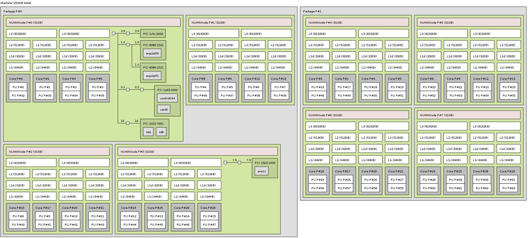The width and height of the screenshot is (528, 238).
Task: Select the enp2s0f0 network interface box
Action: pos(152,53)
